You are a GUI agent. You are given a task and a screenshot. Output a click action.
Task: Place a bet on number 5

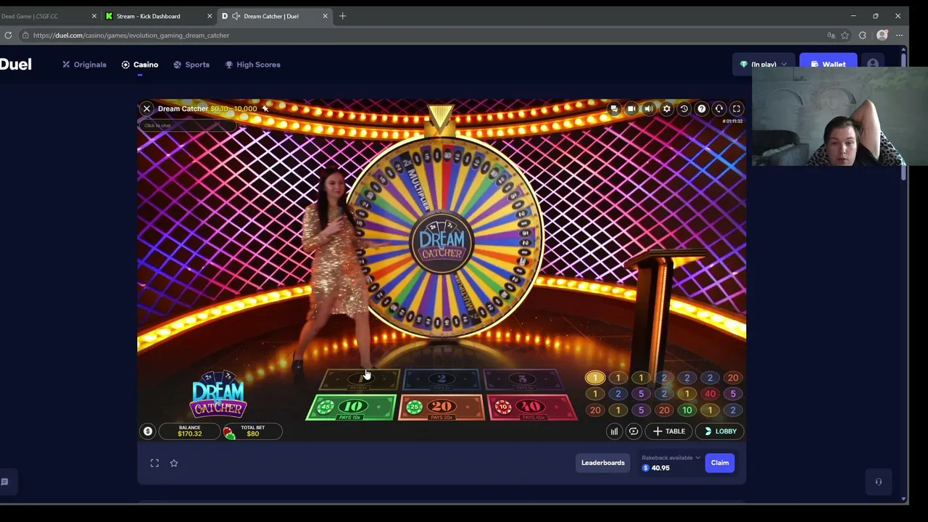(x=522, y=379)
